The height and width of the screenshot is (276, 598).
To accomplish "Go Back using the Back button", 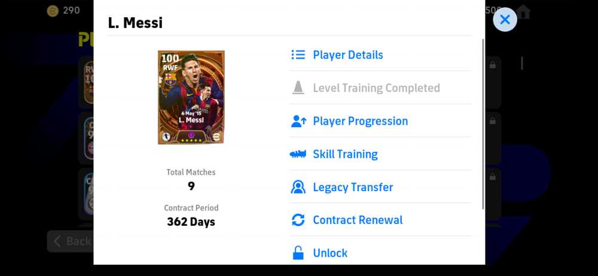I will click(71, 241).
